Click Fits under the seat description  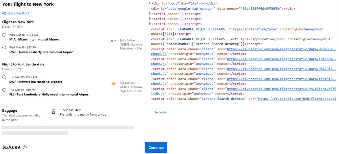[83, 115]
